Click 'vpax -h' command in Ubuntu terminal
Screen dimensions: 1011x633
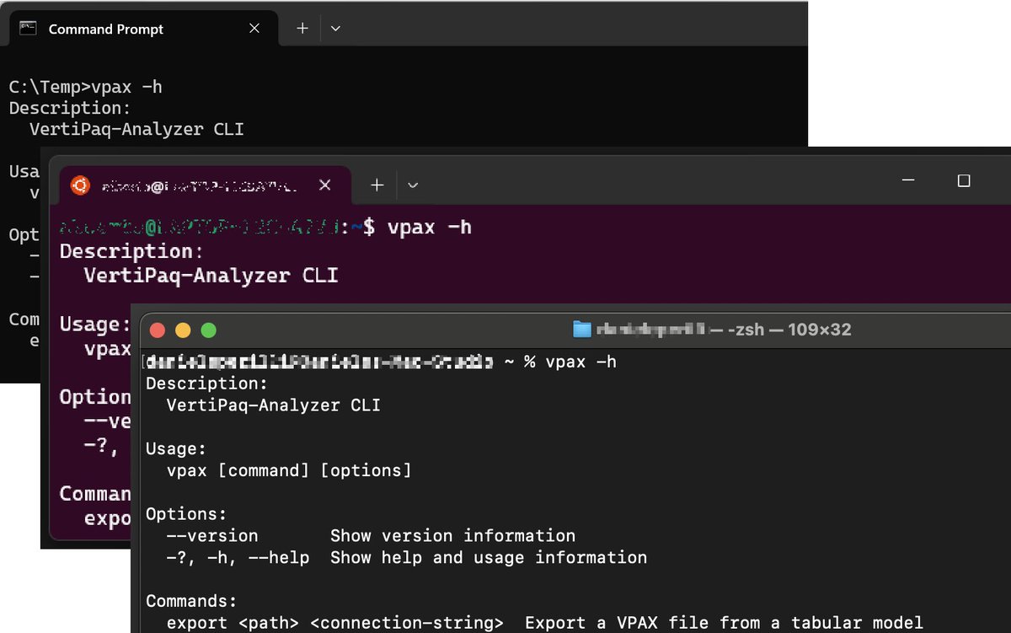[x=429, y=228]
